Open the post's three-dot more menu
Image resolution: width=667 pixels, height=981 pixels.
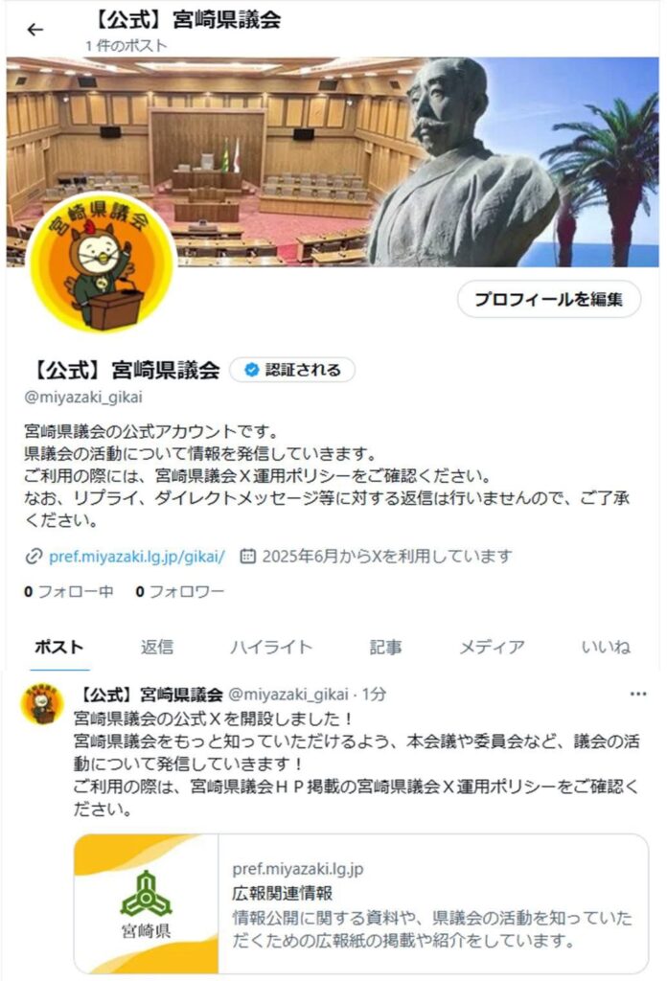click(x=637, y=694)
